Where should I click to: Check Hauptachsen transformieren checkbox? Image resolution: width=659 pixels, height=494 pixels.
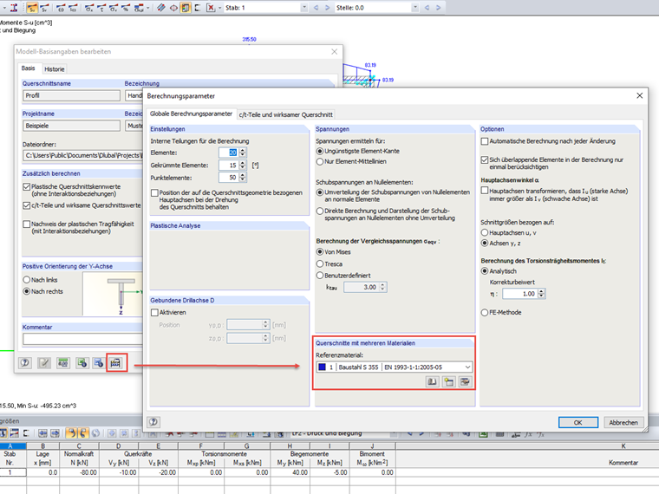(x=485, y=191)
